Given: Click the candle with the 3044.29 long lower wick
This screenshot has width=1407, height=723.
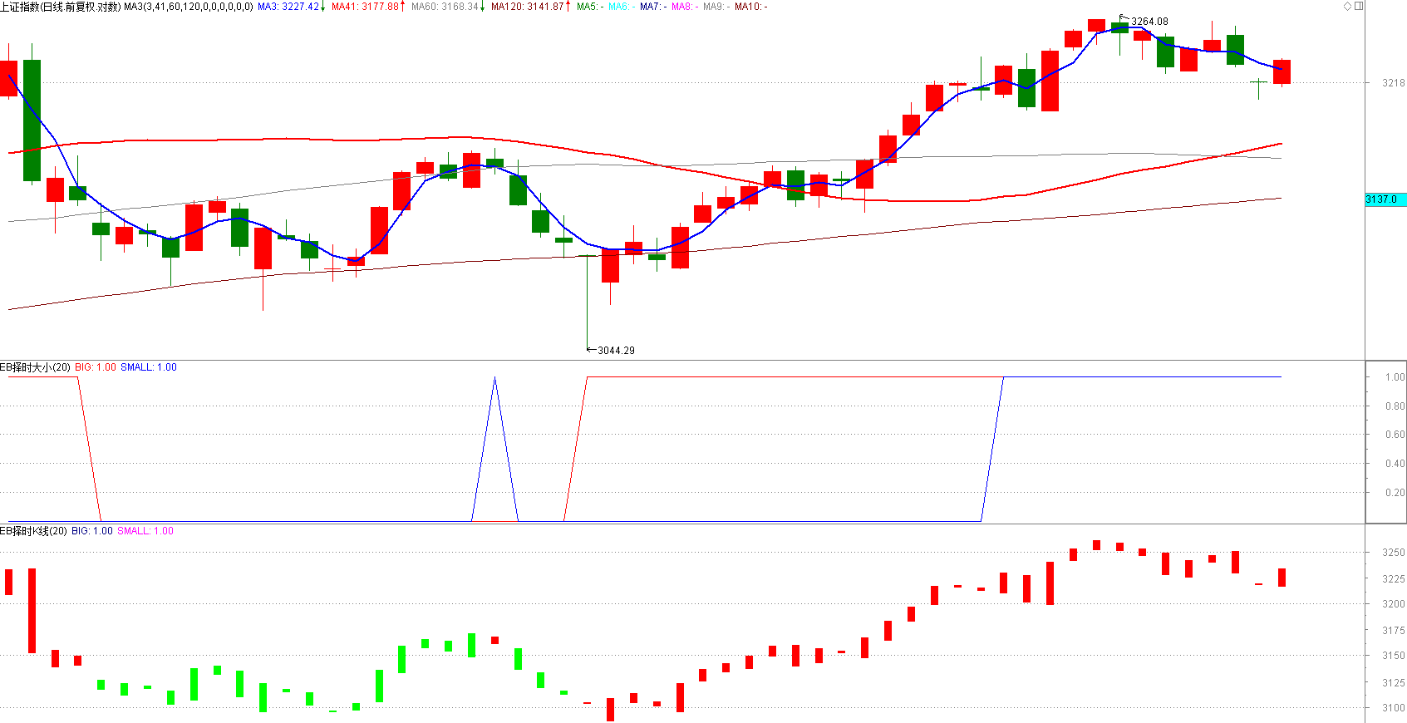Looking at the screenshot, I should point(587,301).
